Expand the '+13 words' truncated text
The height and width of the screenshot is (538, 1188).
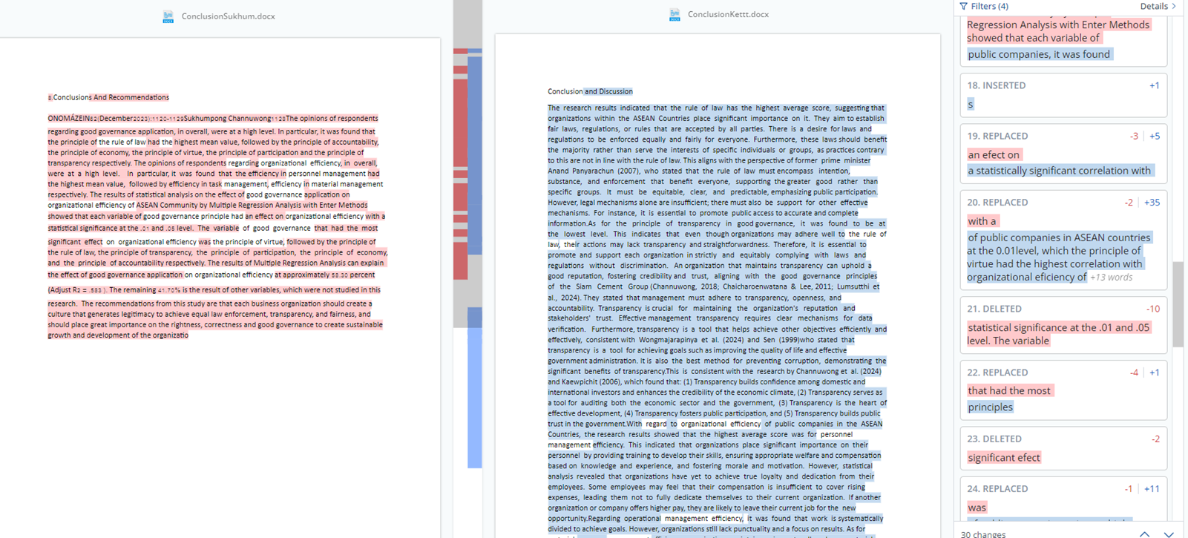point(1111,278)
